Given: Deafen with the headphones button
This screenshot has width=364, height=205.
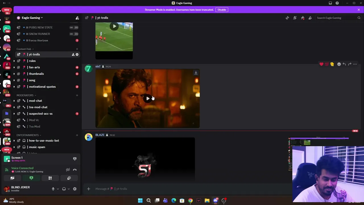Looking at the screenshot, I should [64, 189].
